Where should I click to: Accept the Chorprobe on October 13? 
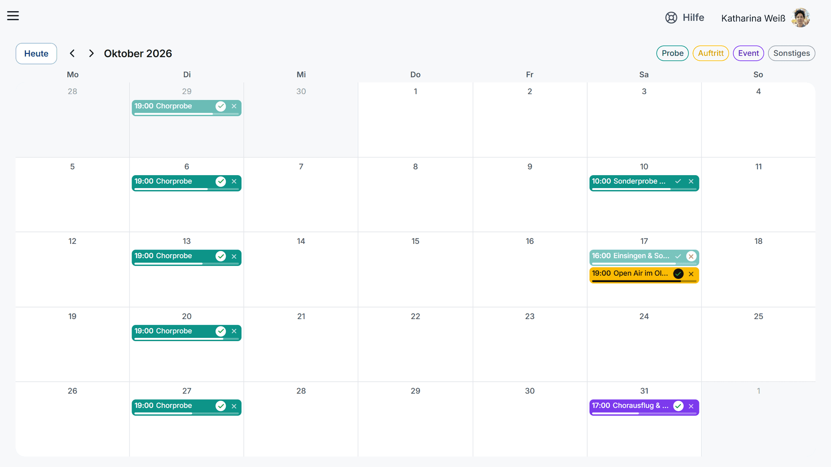(221, 256)
